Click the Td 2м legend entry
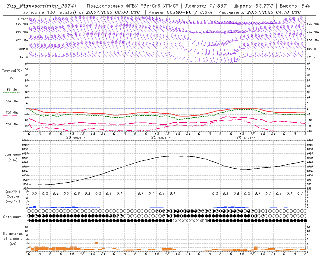 pos(12,89)
